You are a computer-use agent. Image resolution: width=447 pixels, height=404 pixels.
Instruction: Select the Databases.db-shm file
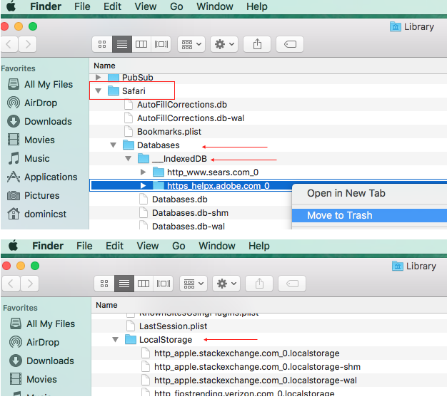[191, 213]
